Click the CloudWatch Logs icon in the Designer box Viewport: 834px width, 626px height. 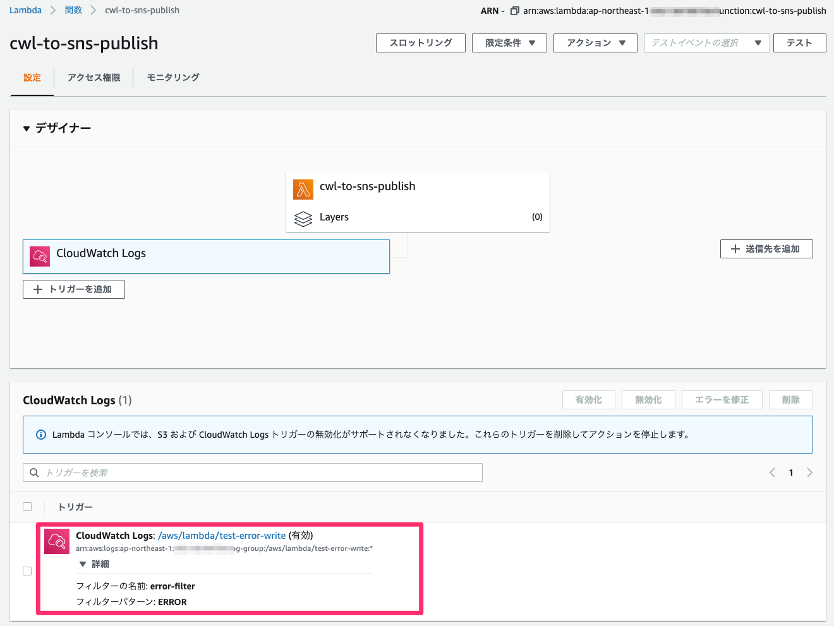coord(39,256)
